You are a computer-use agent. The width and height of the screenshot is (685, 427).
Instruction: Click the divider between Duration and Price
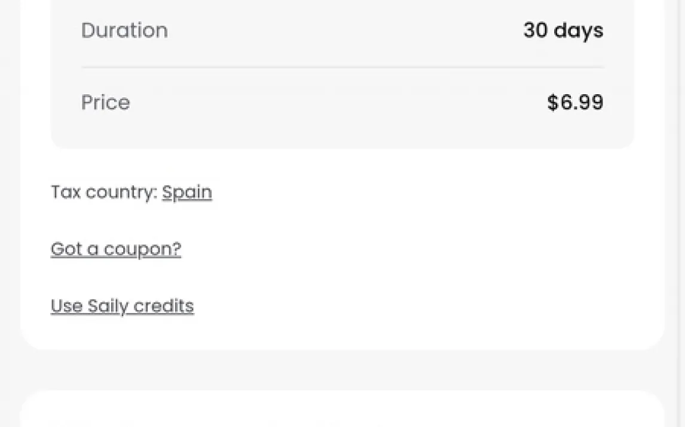coord(342,67)
